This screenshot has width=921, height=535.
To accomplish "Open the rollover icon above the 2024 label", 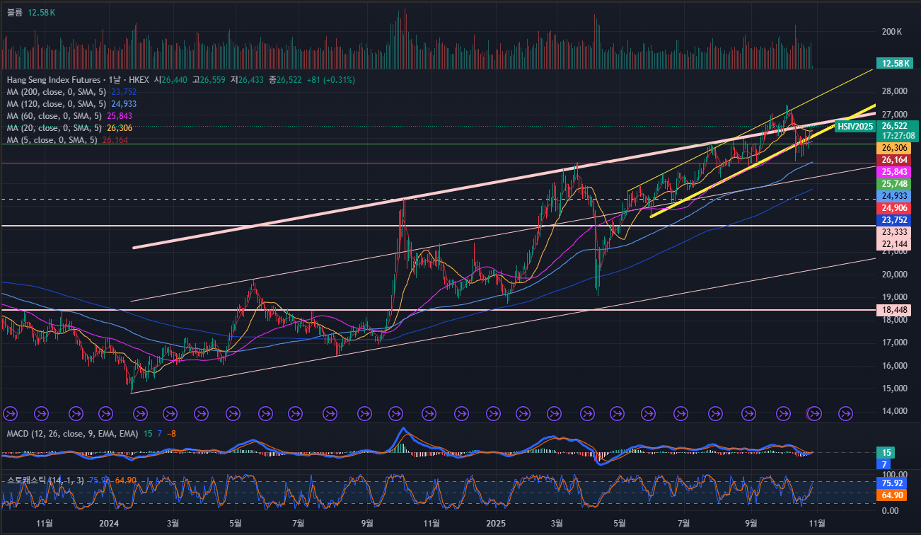I will pyautogui.click(x=105, y=413).
